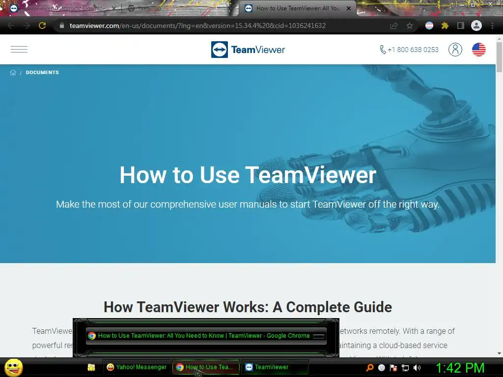
Task: Switch to Yahoo! Messenger taskbar button
Action: (x=137, y=367)
